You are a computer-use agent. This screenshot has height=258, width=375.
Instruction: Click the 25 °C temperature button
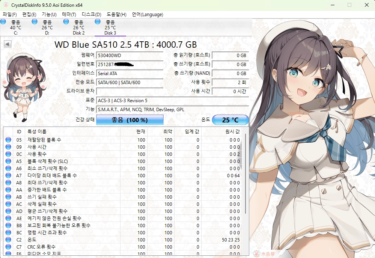click(230, 120)
